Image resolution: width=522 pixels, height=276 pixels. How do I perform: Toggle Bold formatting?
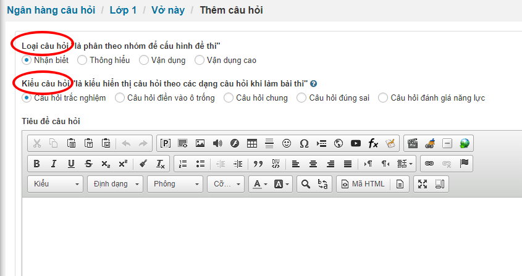(x=36, y=164)
